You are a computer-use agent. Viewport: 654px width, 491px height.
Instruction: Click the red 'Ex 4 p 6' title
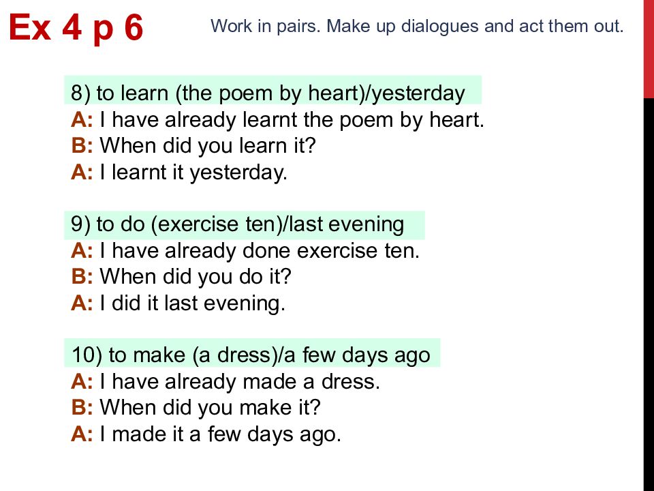point(76,28)
